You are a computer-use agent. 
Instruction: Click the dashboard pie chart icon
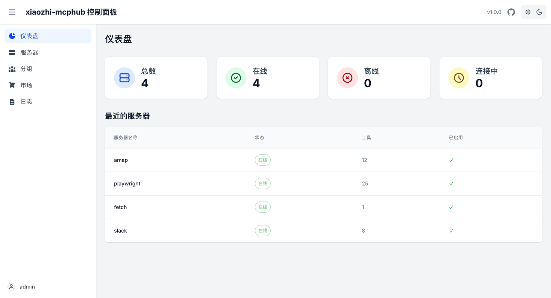[12, 36]
